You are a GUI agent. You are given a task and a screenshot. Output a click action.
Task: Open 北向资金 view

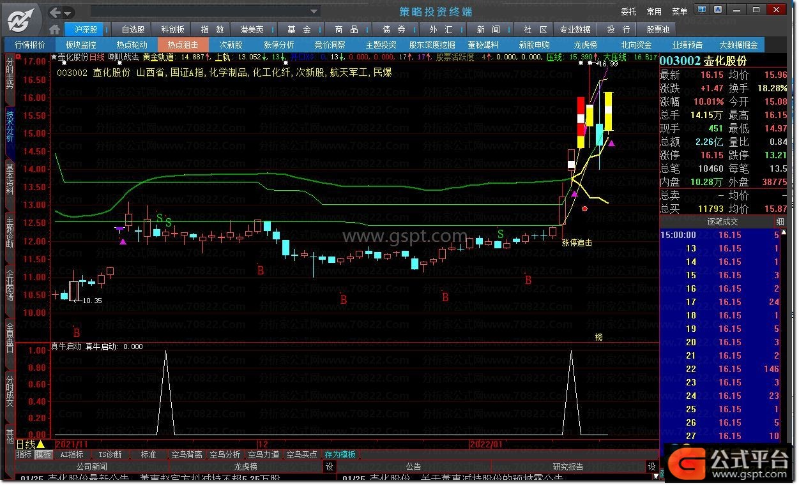(x=637, y=45)
